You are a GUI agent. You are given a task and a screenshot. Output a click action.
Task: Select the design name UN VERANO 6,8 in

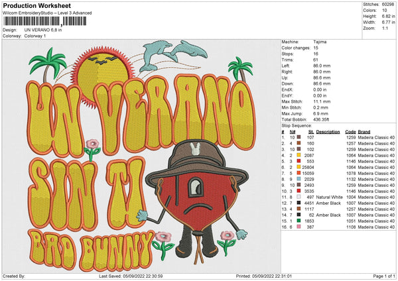pos(43,30)
